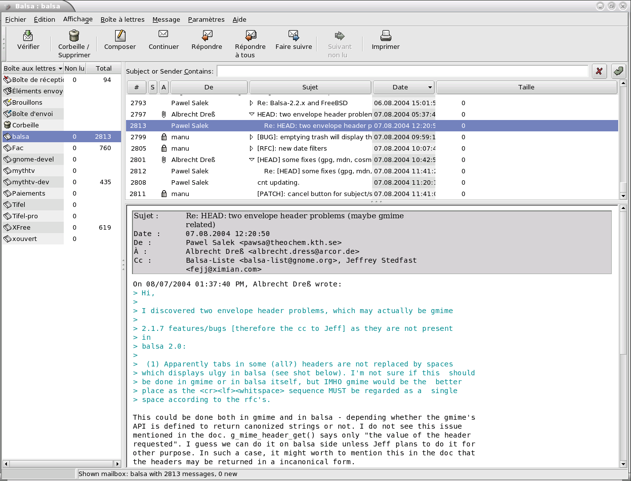Click the Vérifier mail toolbar icon
This screenshot has height=481, width=631.
pyautogui.click(x=28, y=36)
